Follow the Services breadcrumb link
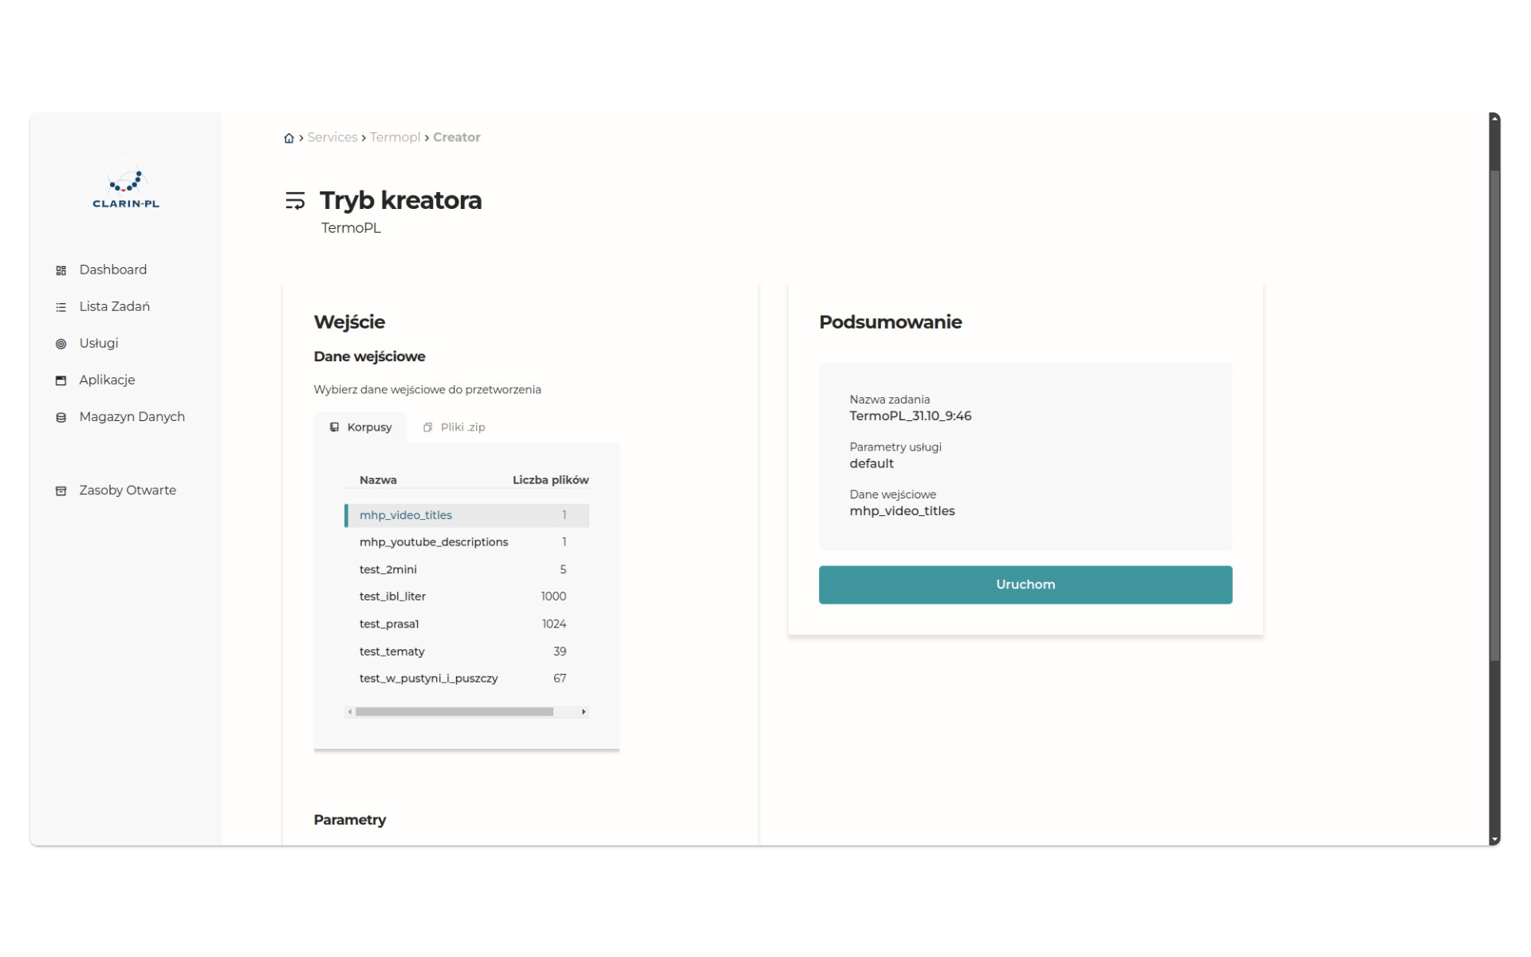The height and width of the screenshot is (957, 1531). pyautogui.click(x=333, y=137)
